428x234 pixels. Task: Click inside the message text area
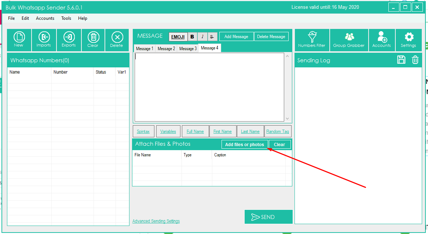tap(209, 87)
